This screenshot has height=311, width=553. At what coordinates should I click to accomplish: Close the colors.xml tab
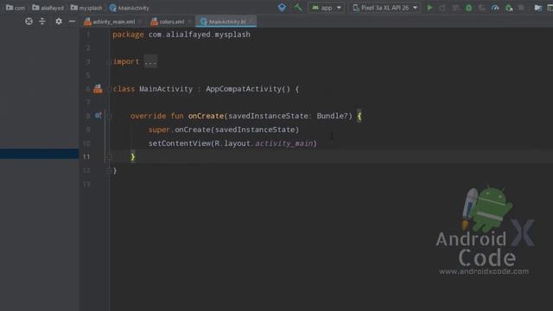coord(189,22)
